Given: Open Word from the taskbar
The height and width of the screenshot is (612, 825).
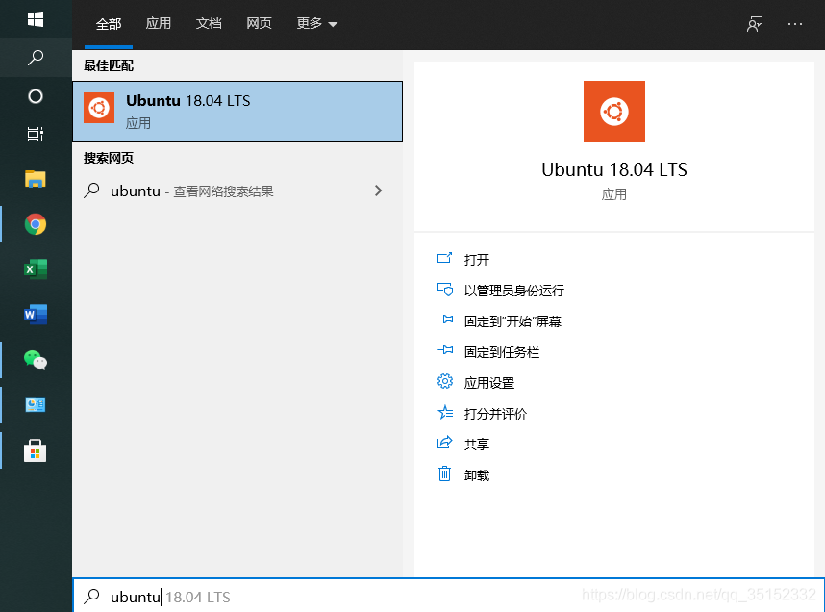Looking at the screenshot, I should click(36, 315).
